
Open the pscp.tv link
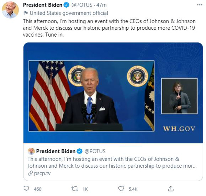[x=42, y=173]
